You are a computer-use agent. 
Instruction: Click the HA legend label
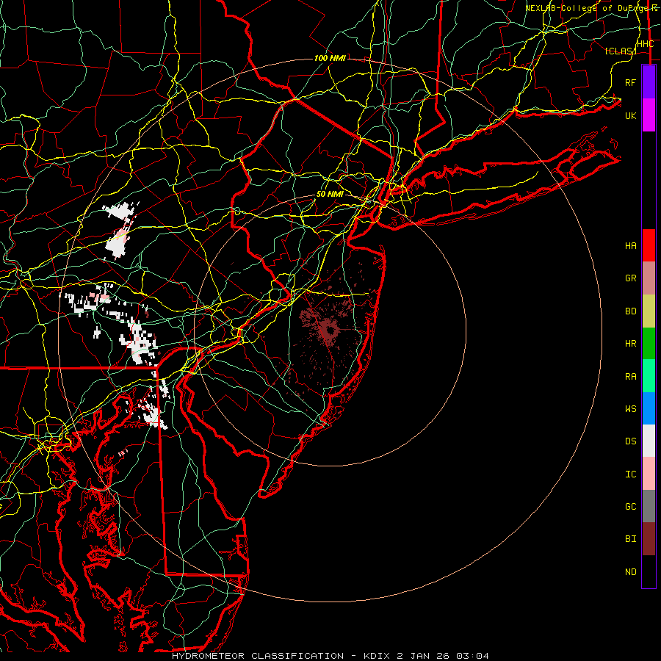(631, 246)
